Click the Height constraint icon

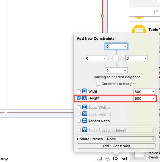coord(84,98)
